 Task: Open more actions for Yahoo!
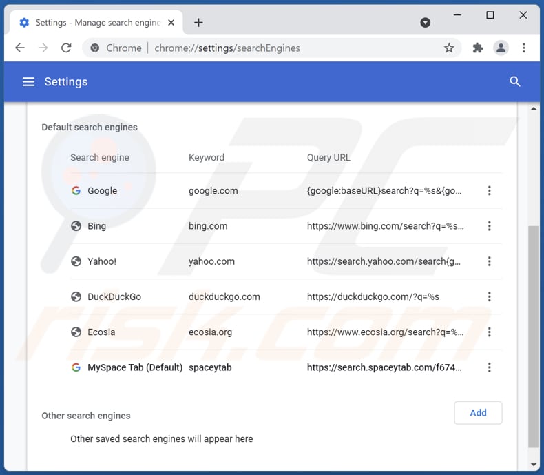click(489, 261)
